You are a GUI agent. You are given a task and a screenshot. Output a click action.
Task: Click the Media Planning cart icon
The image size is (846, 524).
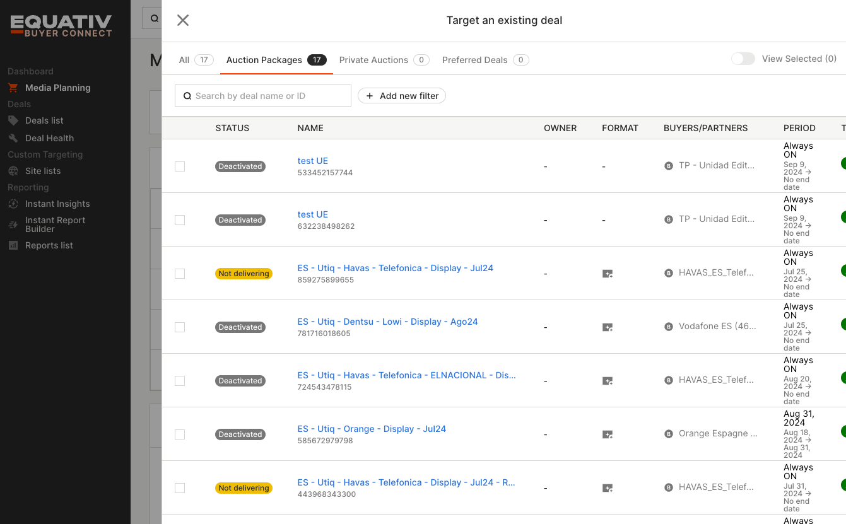[13, 88]
